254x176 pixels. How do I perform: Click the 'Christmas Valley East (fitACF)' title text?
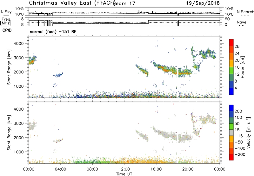(72, 3)
